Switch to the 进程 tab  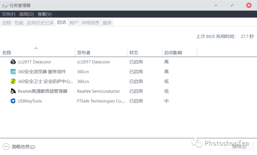[x=7, y=23]
